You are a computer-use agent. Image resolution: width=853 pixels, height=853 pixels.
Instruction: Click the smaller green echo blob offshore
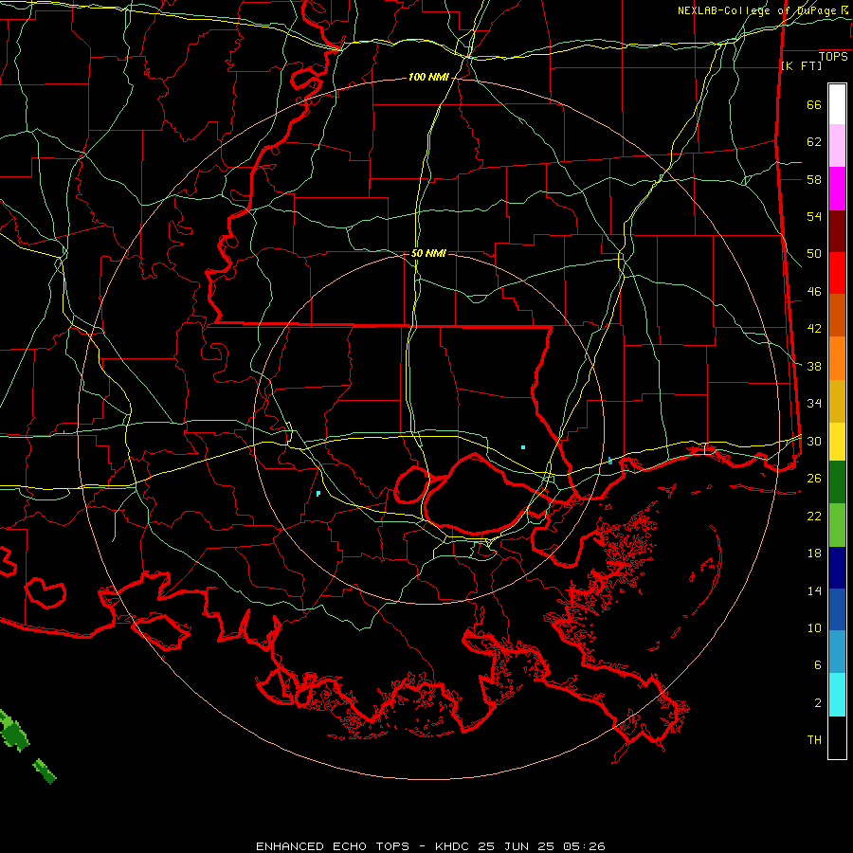pyautogui.click(x=45, y=771)
